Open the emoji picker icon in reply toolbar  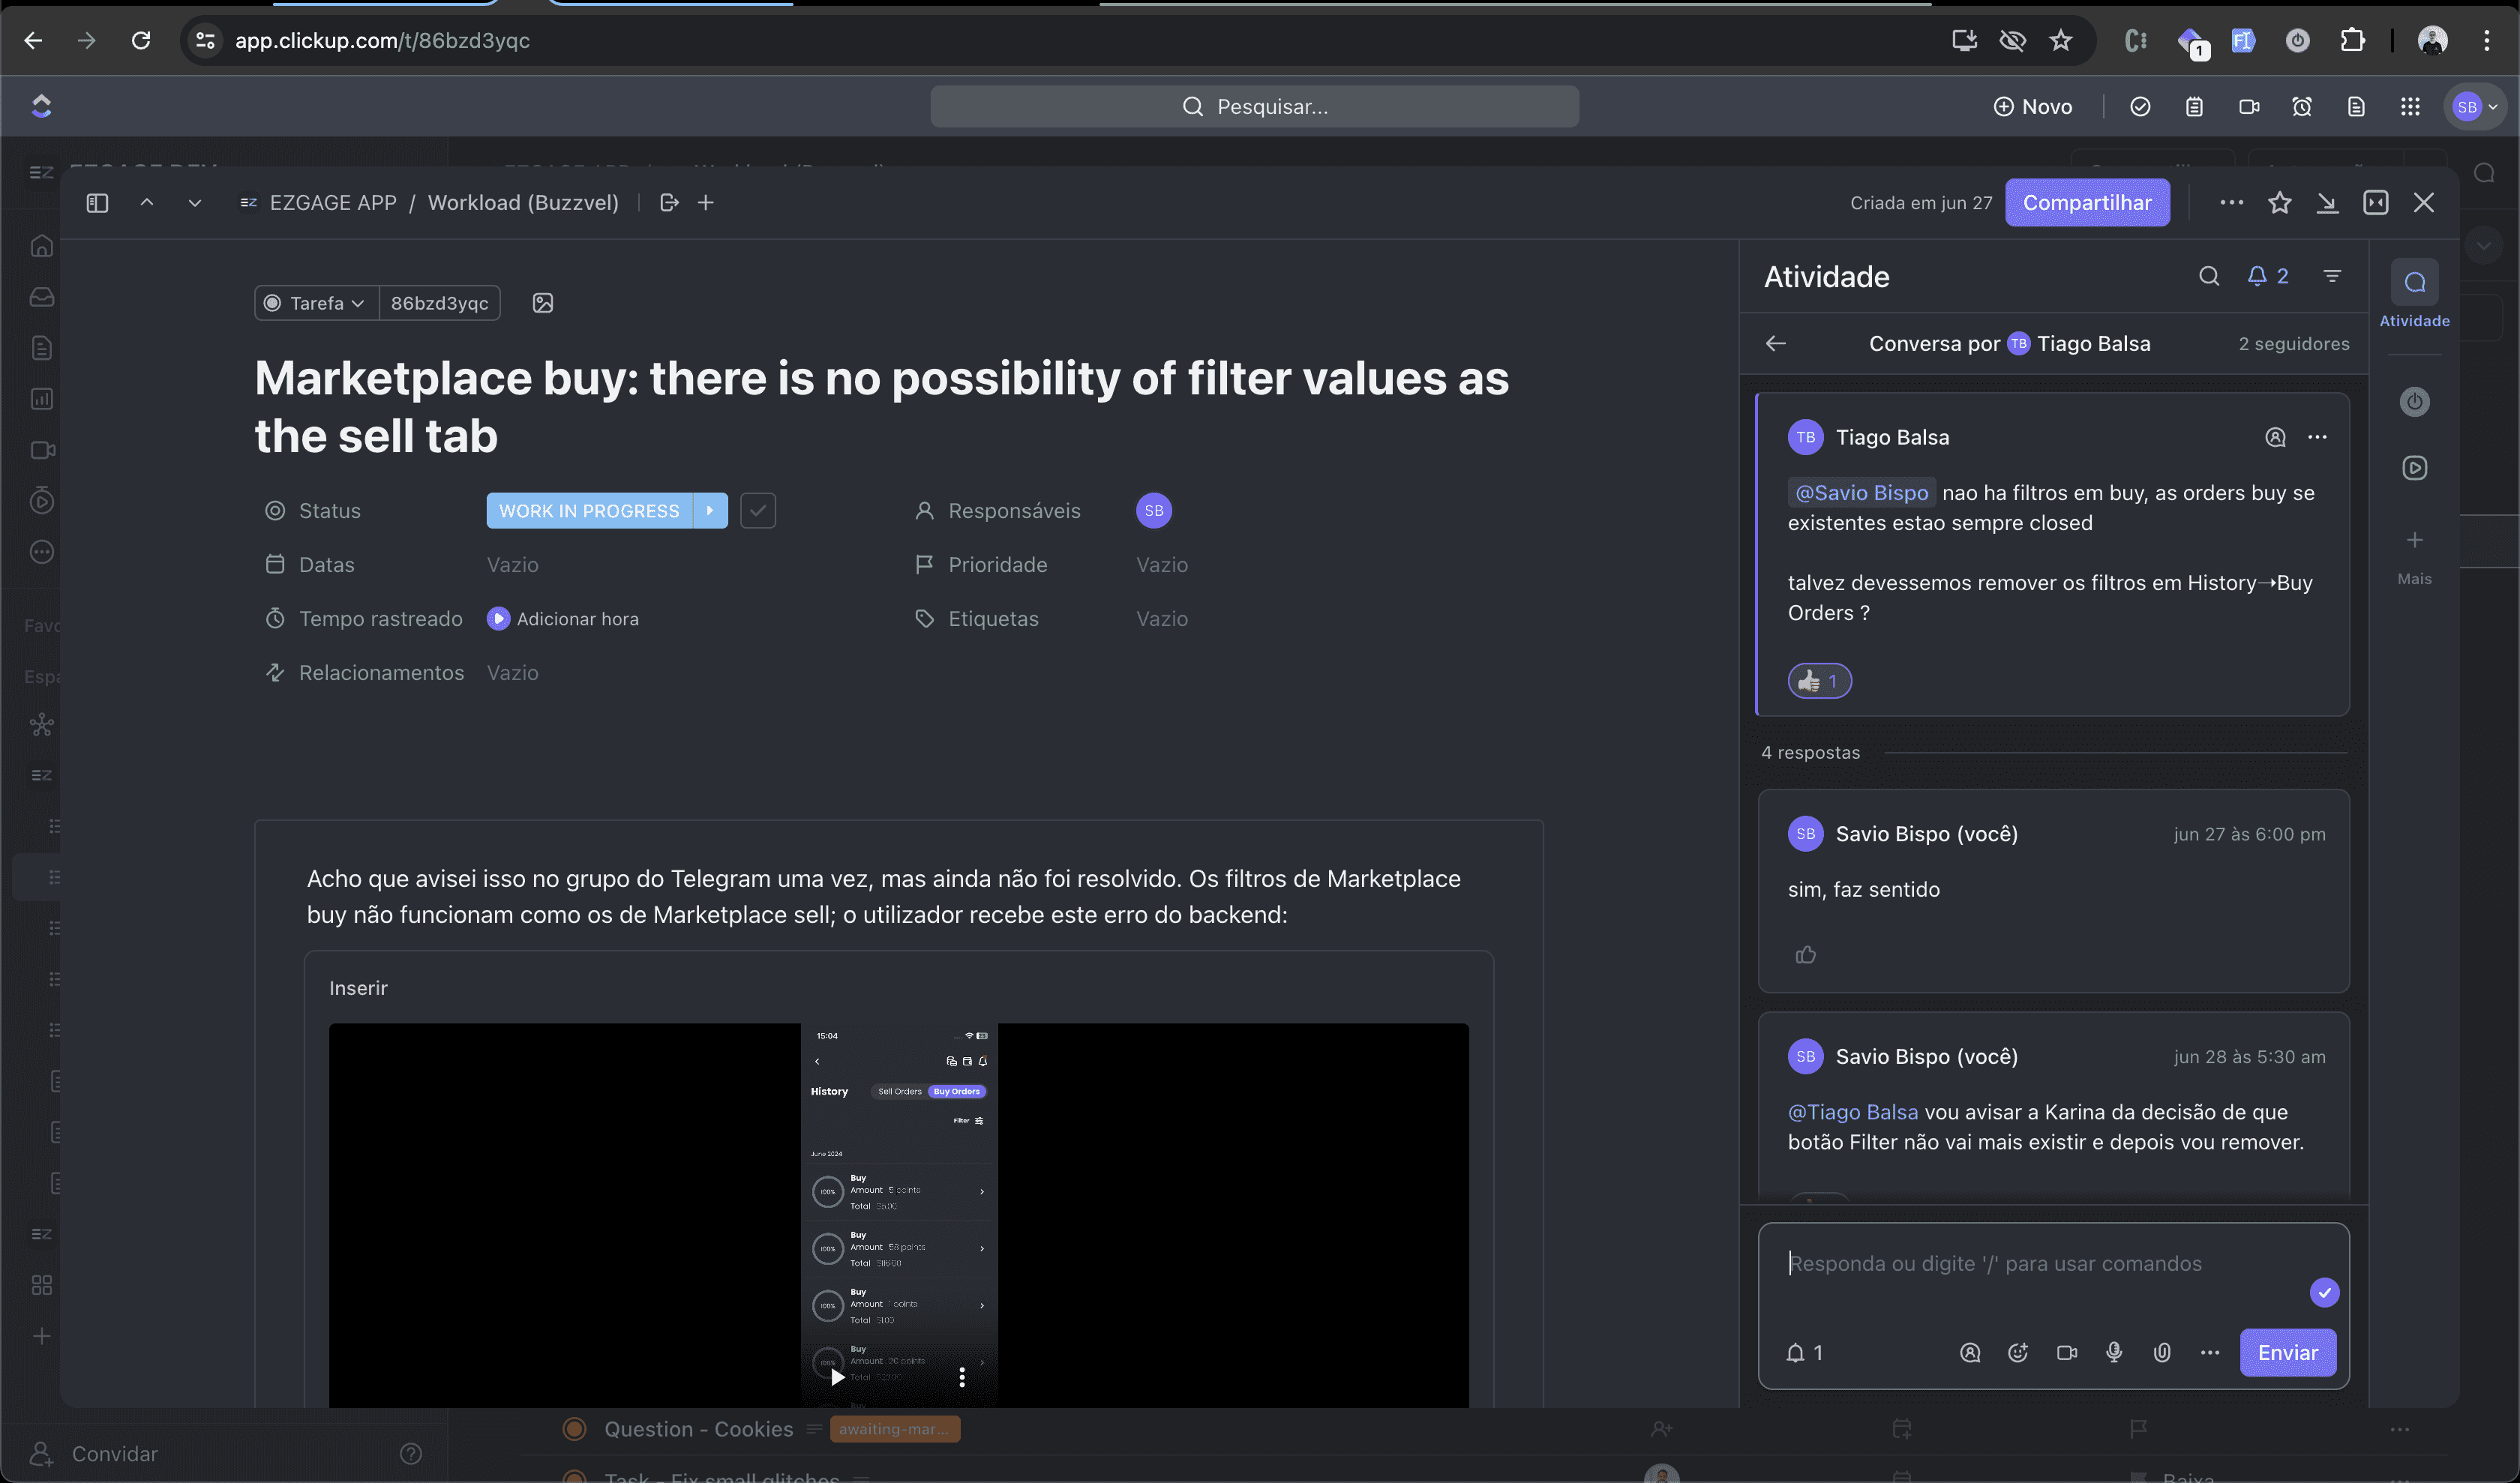[2018, 1352]
